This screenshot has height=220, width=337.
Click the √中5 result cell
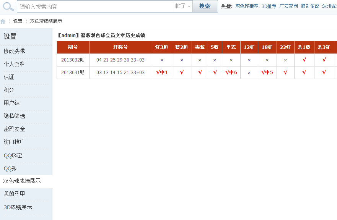coord(267,73)
